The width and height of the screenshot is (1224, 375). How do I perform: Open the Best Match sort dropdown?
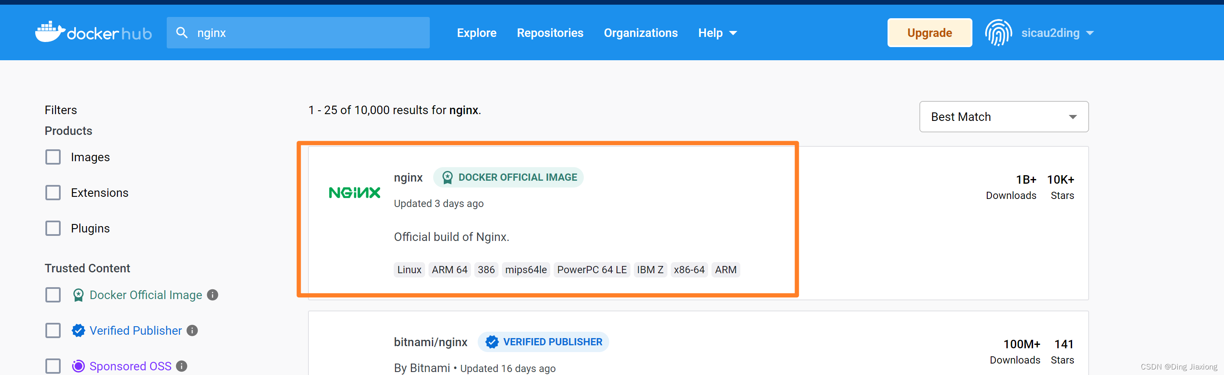[x=1003, y=116]
